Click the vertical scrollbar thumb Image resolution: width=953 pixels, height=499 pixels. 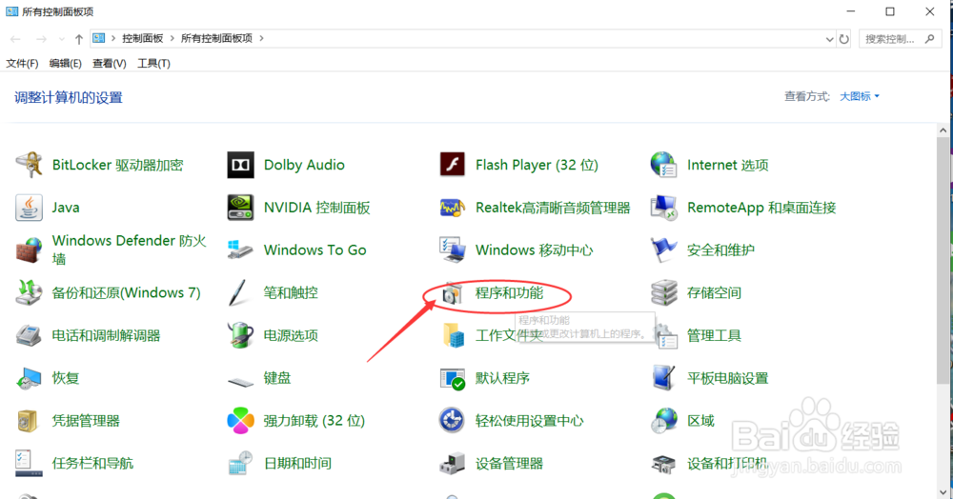[x=943, y=260]
